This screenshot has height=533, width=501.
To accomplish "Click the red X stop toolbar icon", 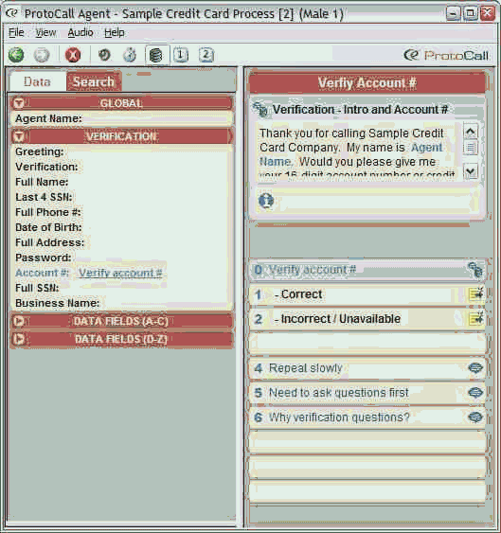I will pyautogui.click(x=73, y=55).
